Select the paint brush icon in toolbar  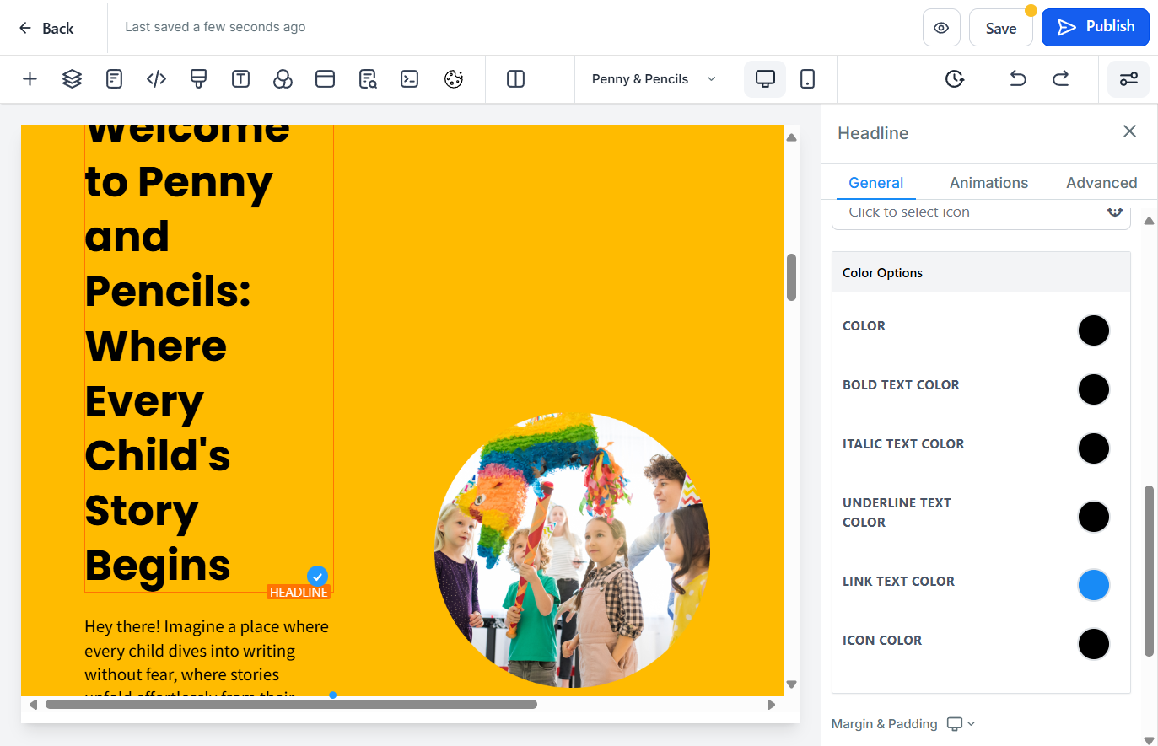(x=198, y=79)
